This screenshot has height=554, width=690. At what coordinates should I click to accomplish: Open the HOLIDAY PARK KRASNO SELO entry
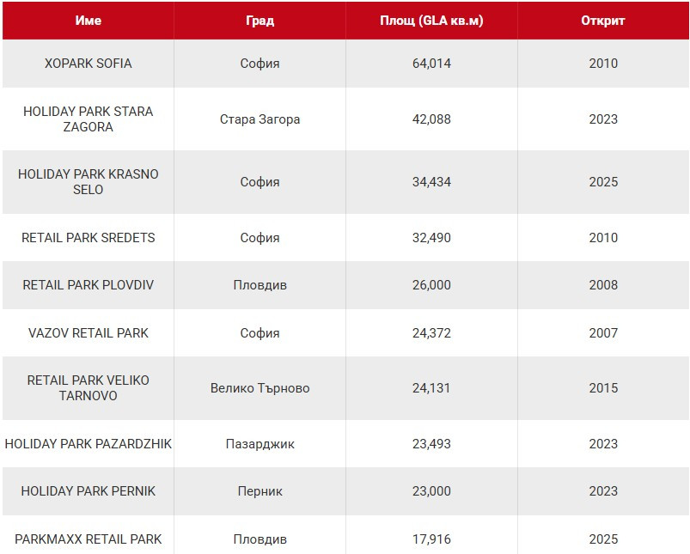[x=88, y=182]
